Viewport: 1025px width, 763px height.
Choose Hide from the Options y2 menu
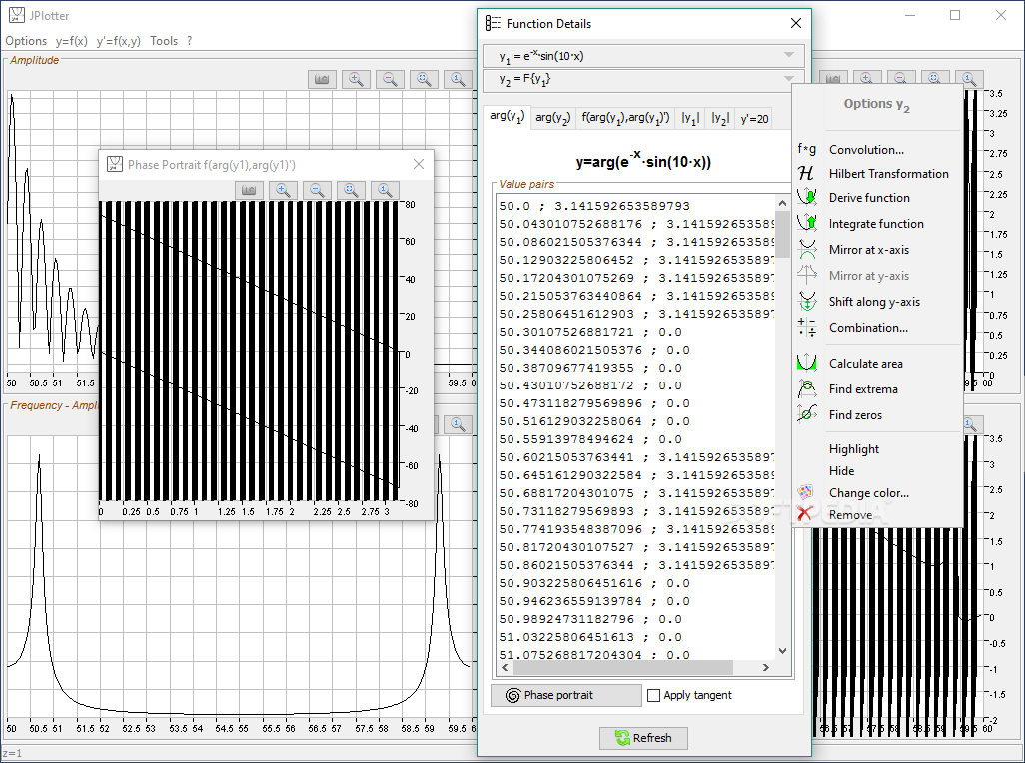[x=841, y=471]
